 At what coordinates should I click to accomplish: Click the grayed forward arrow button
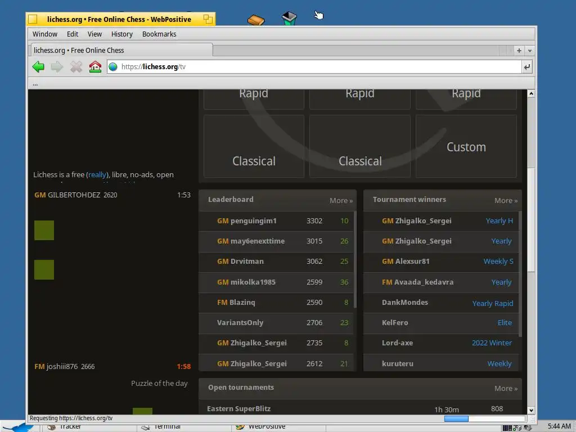click(x=57, y=67)
